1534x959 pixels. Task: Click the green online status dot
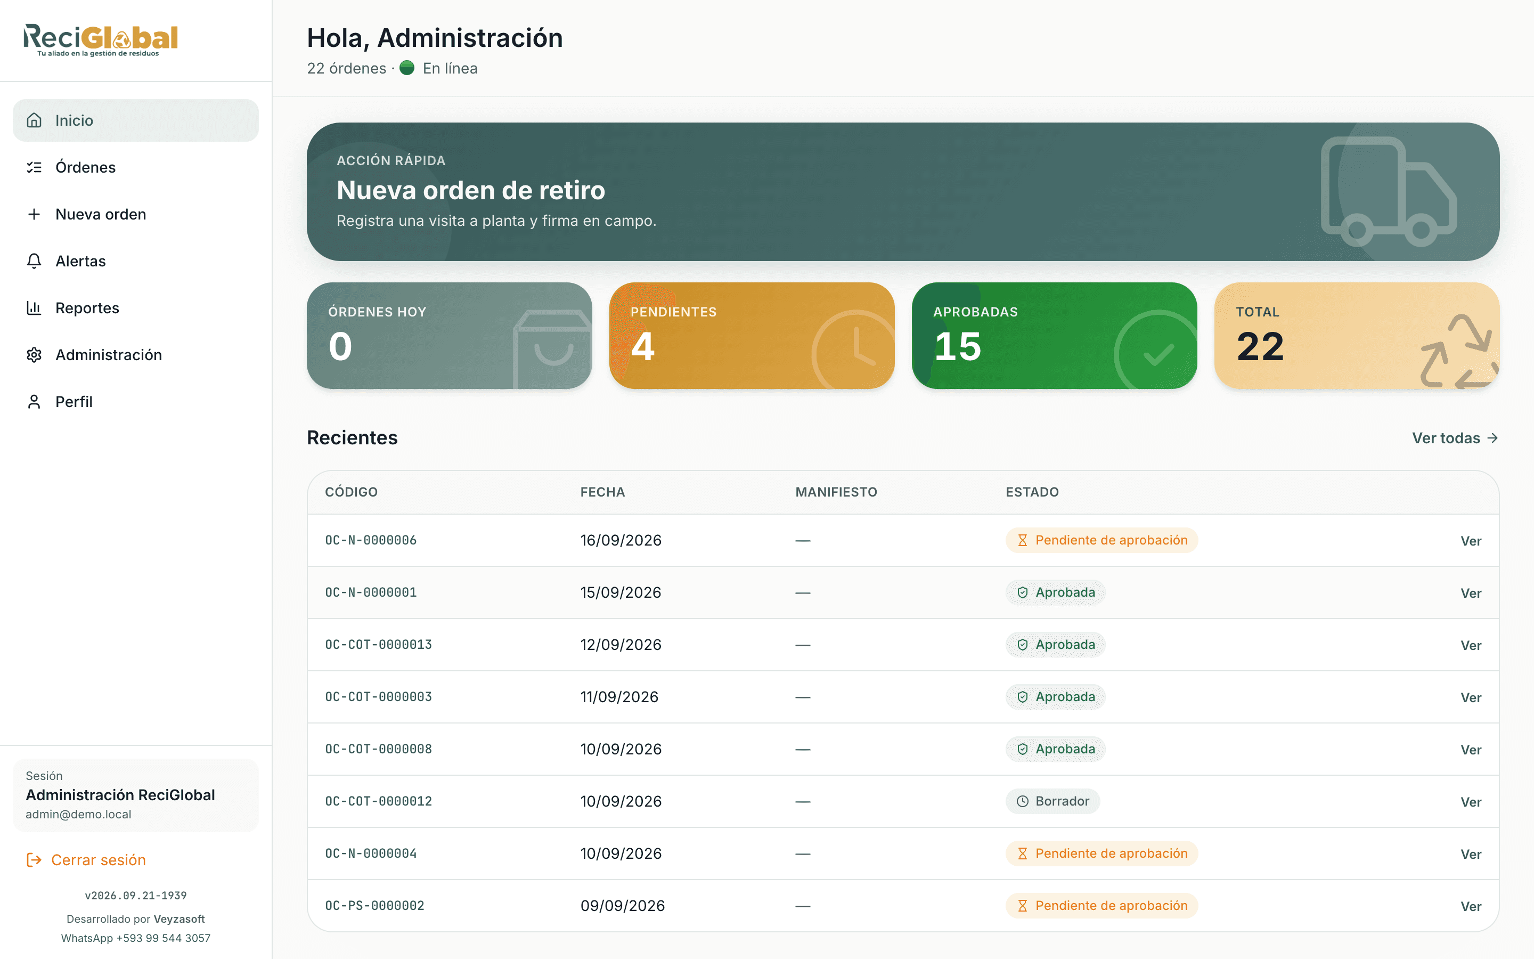click(407, 68)
